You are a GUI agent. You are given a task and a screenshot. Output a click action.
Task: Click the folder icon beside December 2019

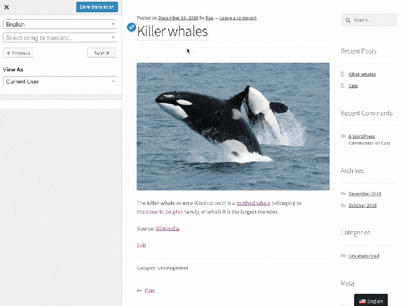point(343,193)
